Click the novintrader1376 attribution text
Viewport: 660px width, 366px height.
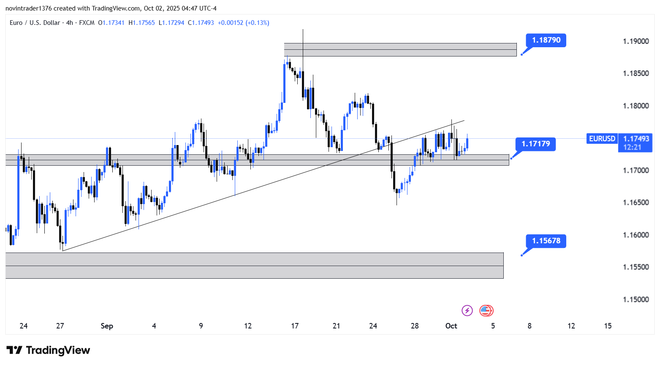click(x=28, y=8)
